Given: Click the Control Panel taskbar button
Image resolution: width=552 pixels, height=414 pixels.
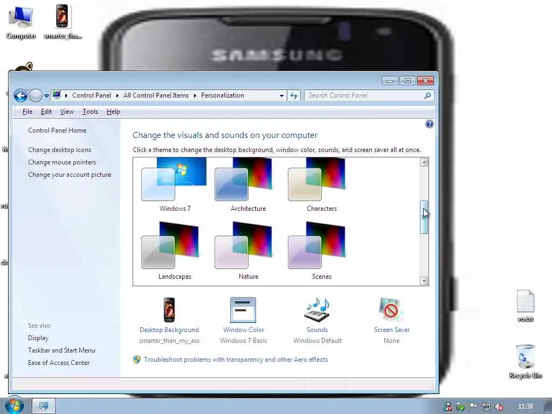Looking at the screenshot, I should coord(44,406).
